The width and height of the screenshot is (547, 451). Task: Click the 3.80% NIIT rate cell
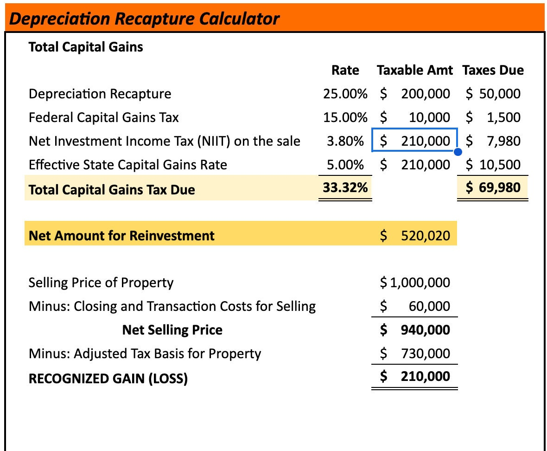(345, 141)
